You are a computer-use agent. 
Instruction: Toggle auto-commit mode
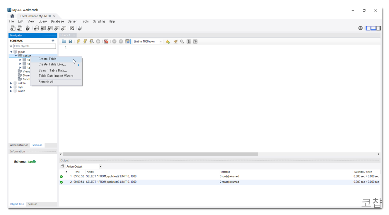point(127,42)
